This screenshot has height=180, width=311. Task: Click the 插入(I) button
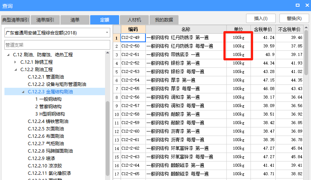tap(261, 19)
